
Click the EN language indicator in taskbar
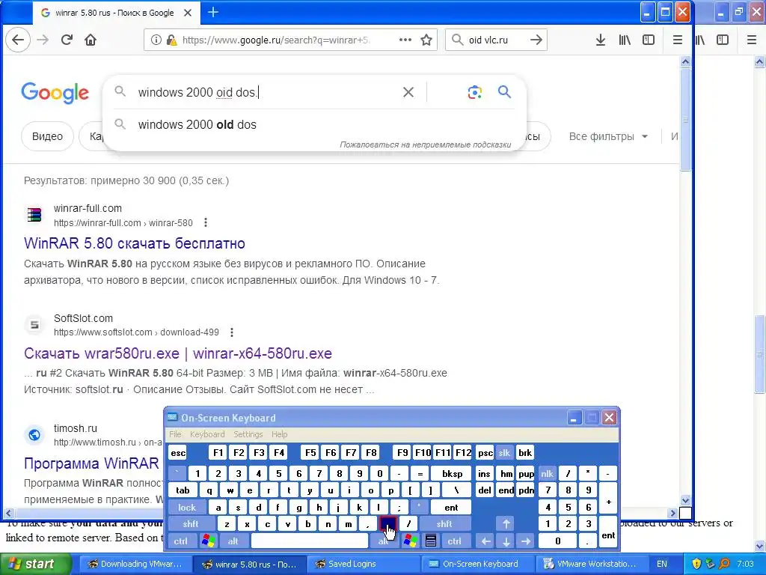[662, 564]
